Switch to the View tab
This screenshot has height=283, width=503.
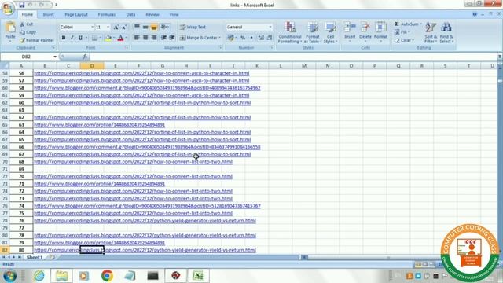coord(174,14)
